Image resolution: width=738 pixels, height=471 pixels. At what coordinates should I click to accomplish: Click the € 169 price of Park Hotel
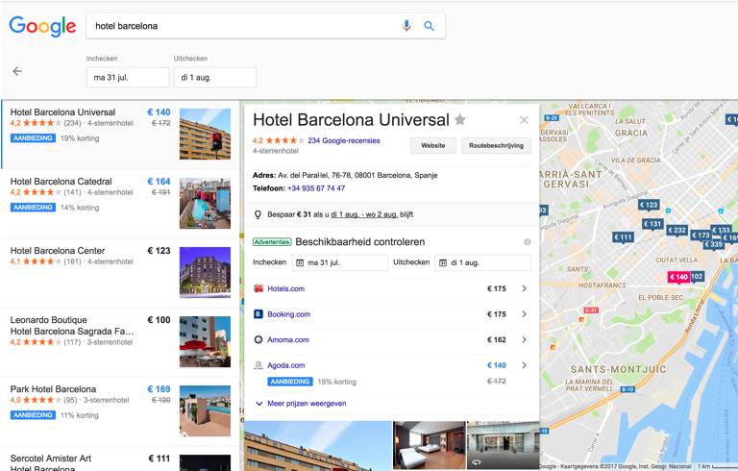tap(160, 389)
